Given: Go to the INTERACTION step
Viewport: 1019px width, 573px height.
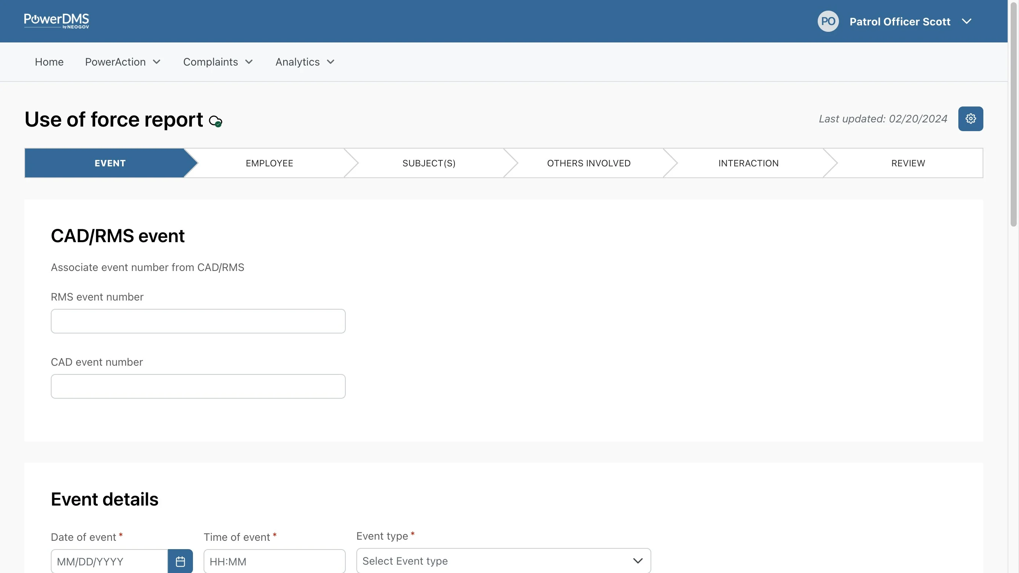Looking at the screenshot, I should pyautogui.click(x=748, y=163).
